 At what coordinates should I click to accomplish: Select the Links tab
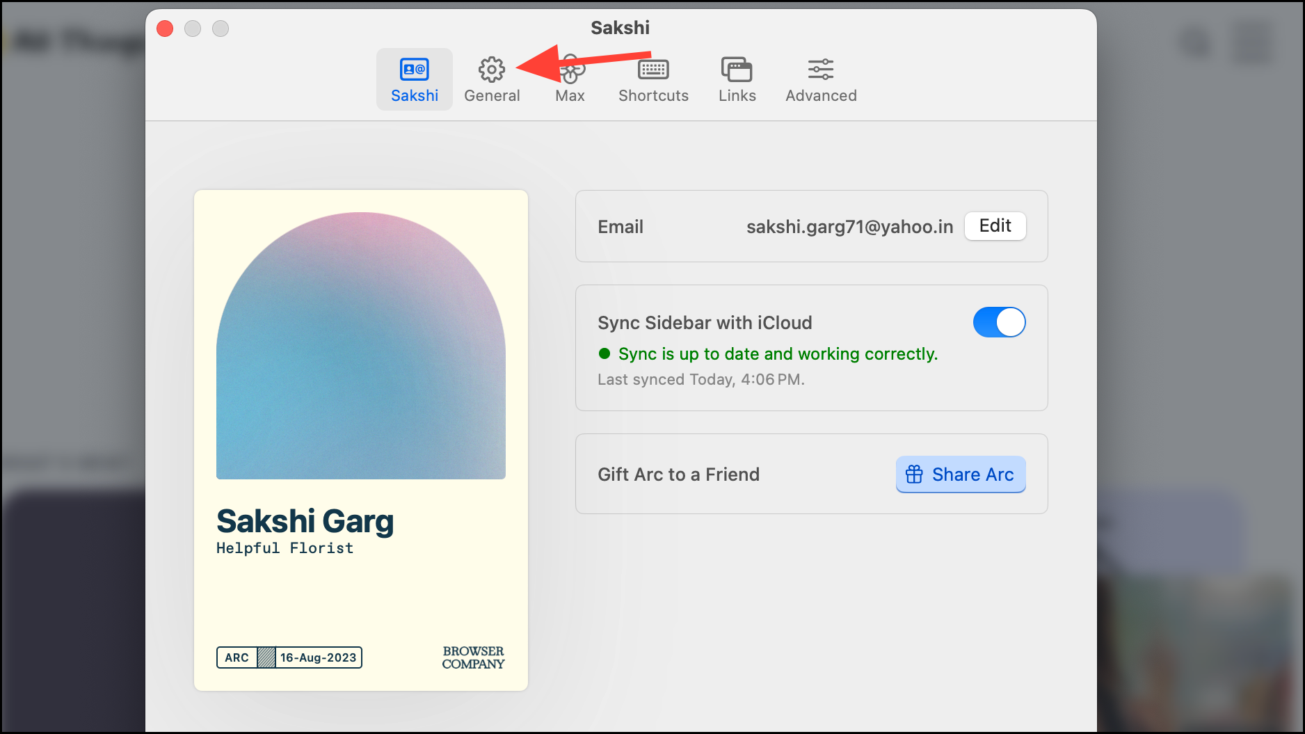tap(737, 79)
